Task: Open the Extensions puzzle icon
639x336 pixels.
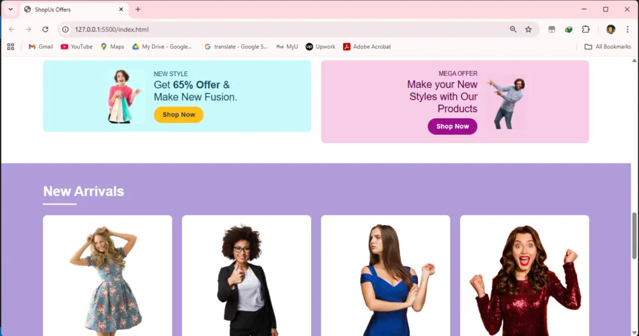Action: coord(585,29)
